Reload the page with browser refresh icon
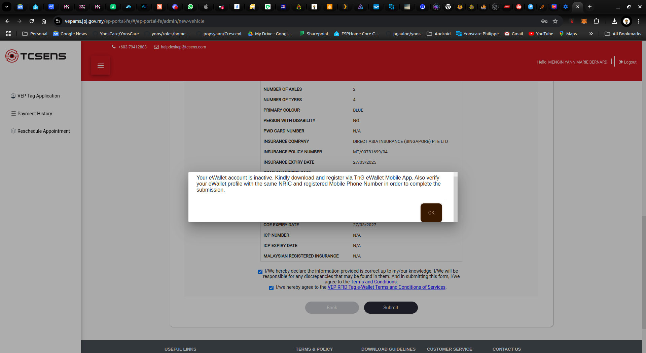646x353 pixels. (x=32, y=21)
